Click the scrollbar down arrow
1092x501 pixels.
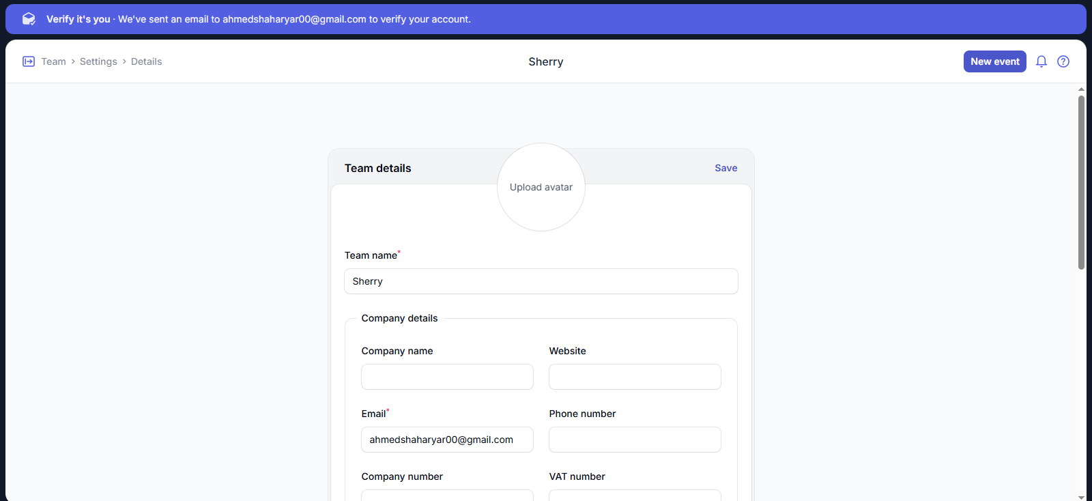click(1081, 497)
